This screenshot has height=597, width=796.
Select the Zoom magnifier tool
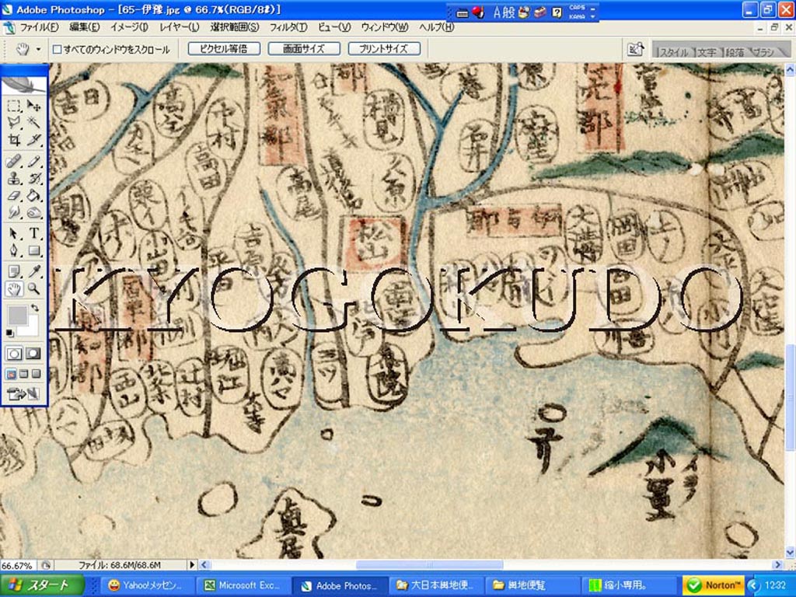33,289
